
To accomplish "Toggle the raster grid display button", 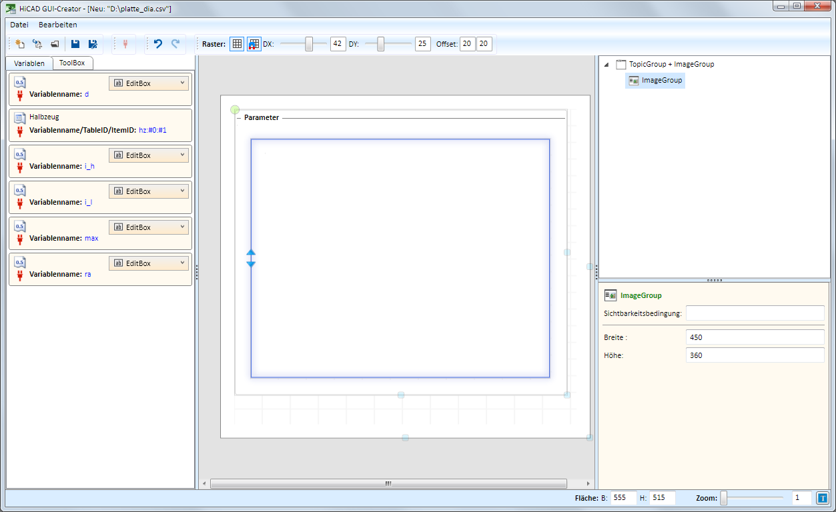I will click(237, 44).
